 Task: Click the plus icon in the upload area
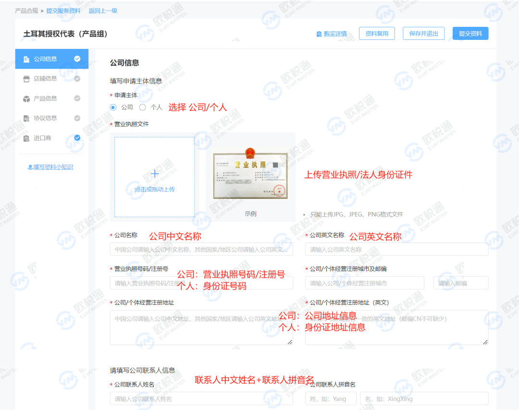[154, 174]
